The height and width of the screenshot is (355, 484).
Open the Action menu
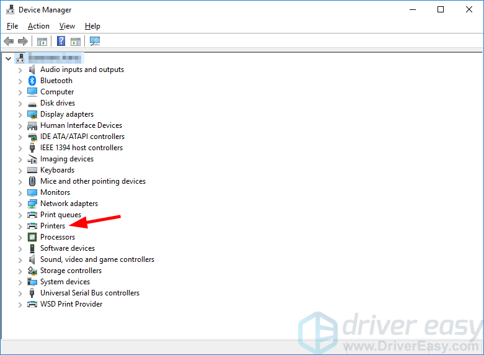pos(38,26)
